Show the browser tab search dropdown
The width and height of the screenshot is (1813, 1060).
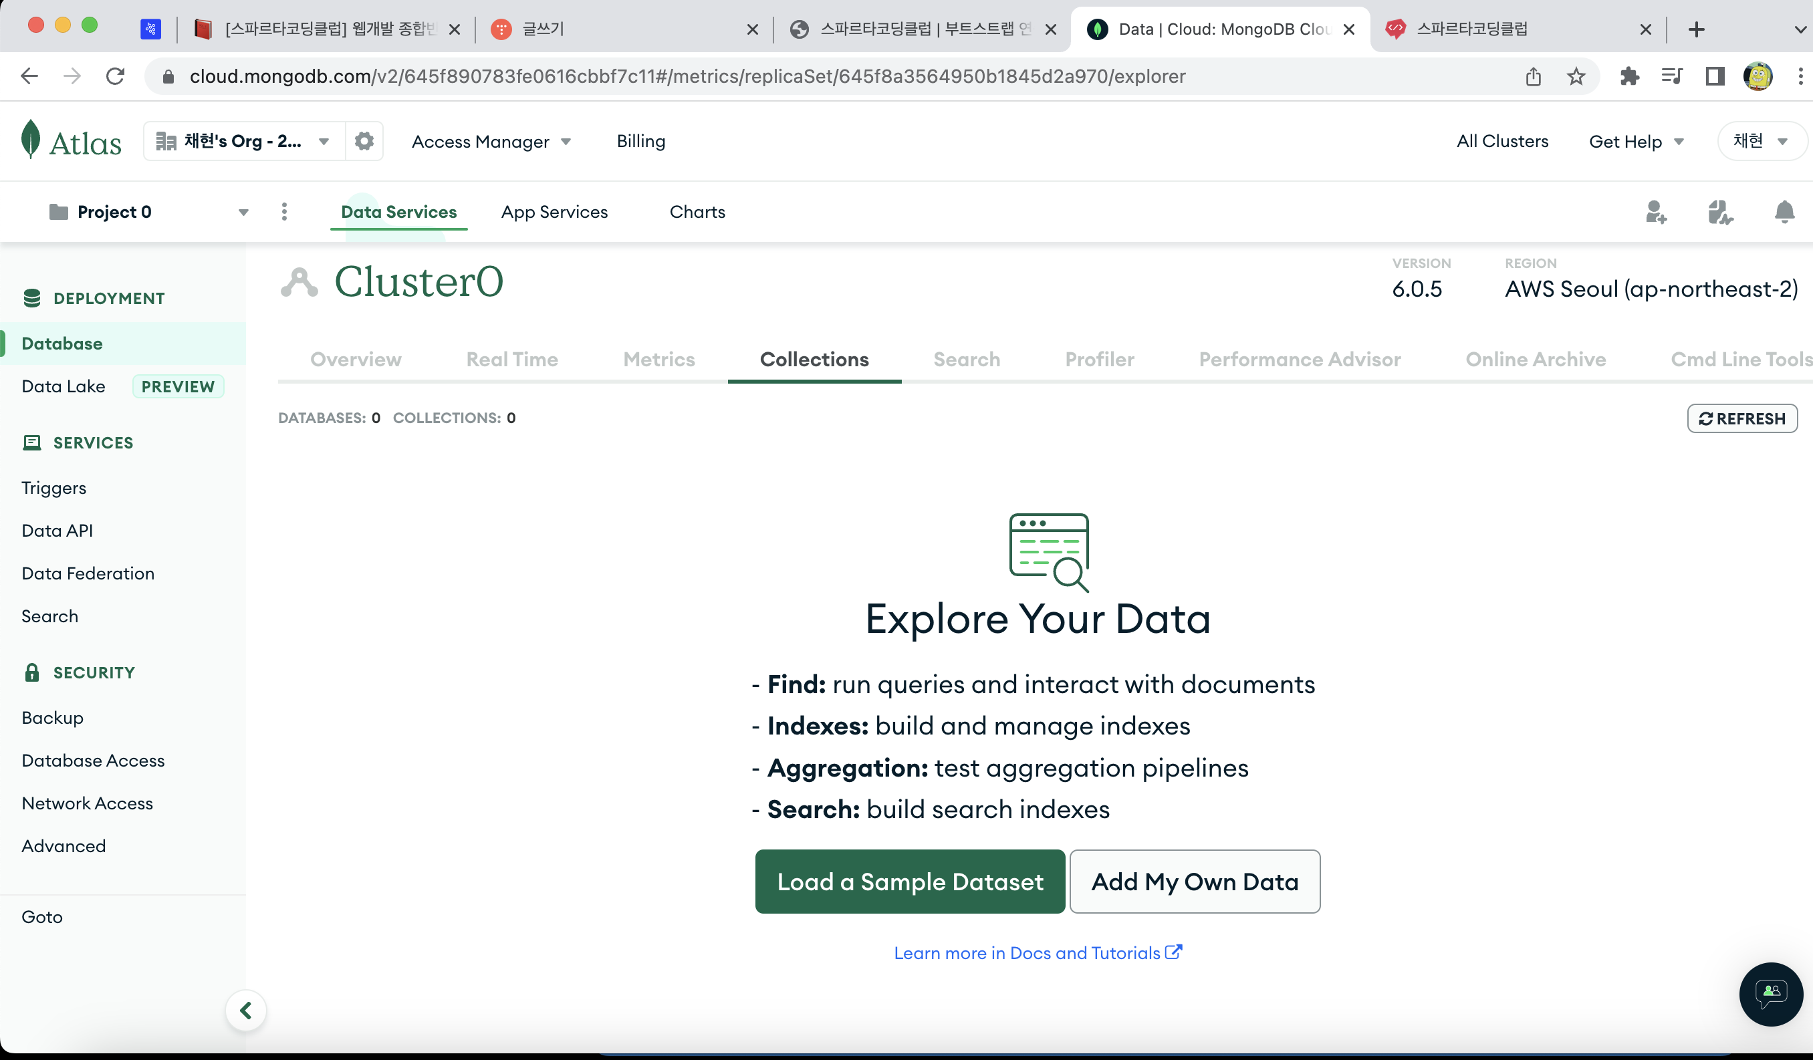[x=1800, y=29]
